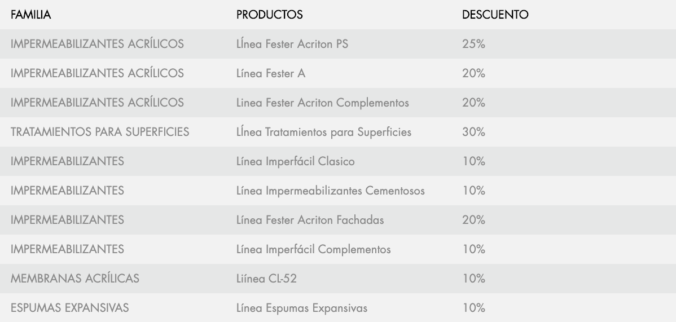Select Línea Fester Acriton Fachadas product
The width and height of the screenshot is (676, 322).
click(x=310, y=220)
